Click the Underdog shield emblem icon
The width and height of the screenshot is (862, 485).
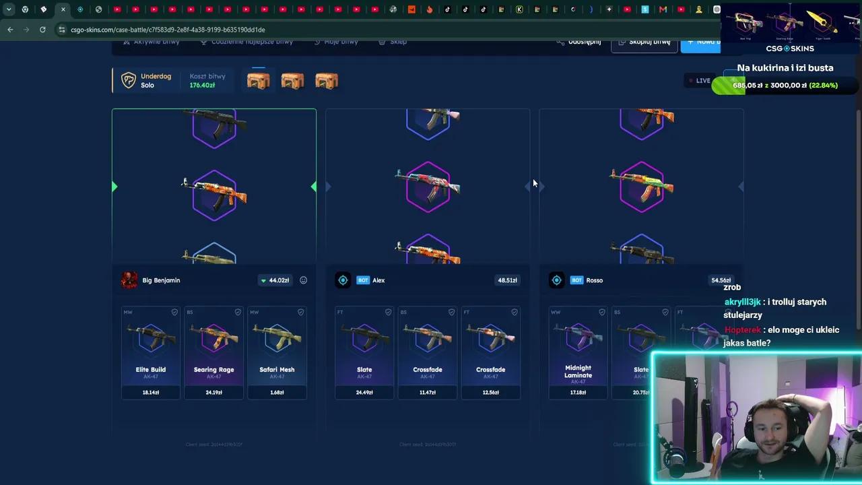coord(128,80)
